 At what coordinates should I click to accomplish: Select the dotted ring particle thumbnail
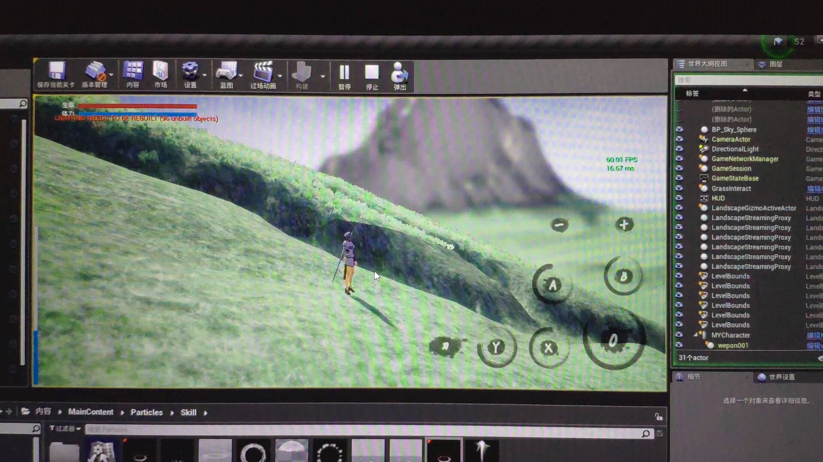330,450
